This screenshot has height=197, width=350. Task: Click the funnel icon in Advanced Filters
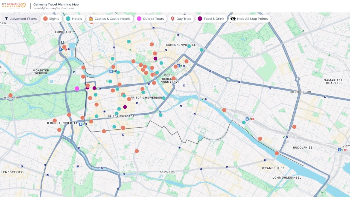6,19
